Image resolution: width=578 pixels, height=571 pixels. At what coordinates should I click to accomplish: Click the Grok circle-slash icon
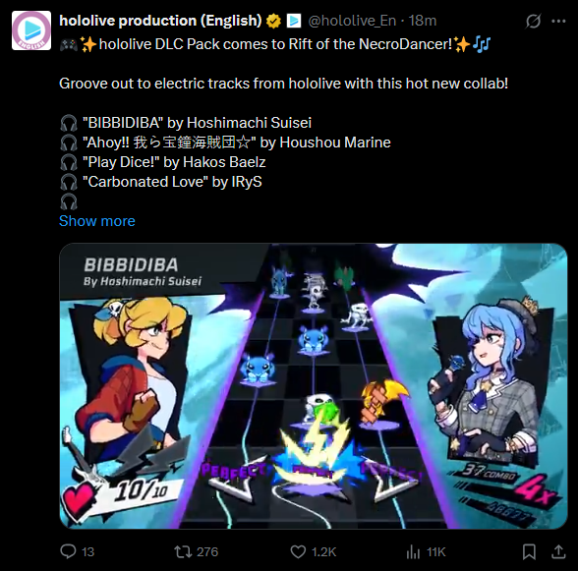point(534,21)
